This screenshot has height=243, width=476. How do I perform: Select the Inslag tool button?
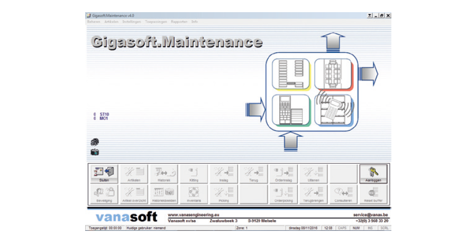(224, 174)
